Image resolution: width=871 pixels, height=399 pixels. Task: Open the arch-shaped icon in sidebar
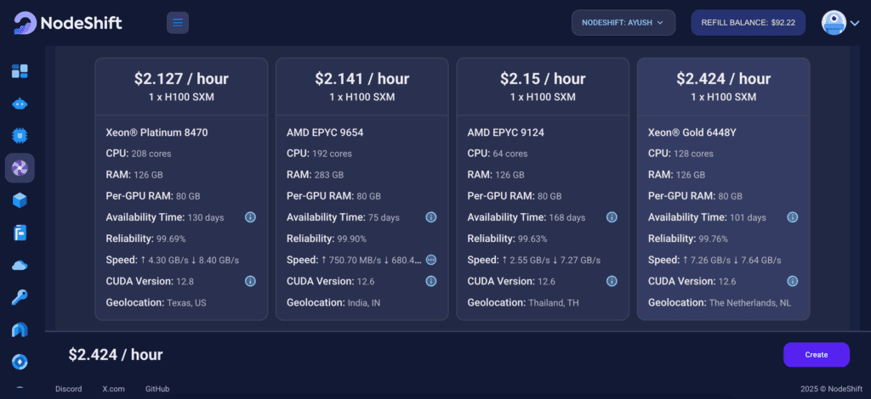tap(20, 330)
